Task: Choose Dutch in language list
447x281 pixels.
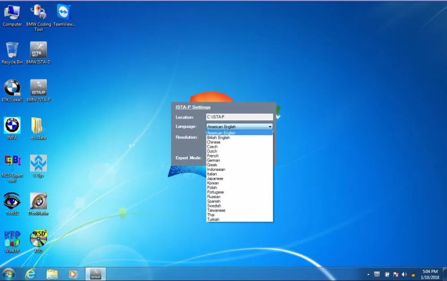Action: [240, 151]
